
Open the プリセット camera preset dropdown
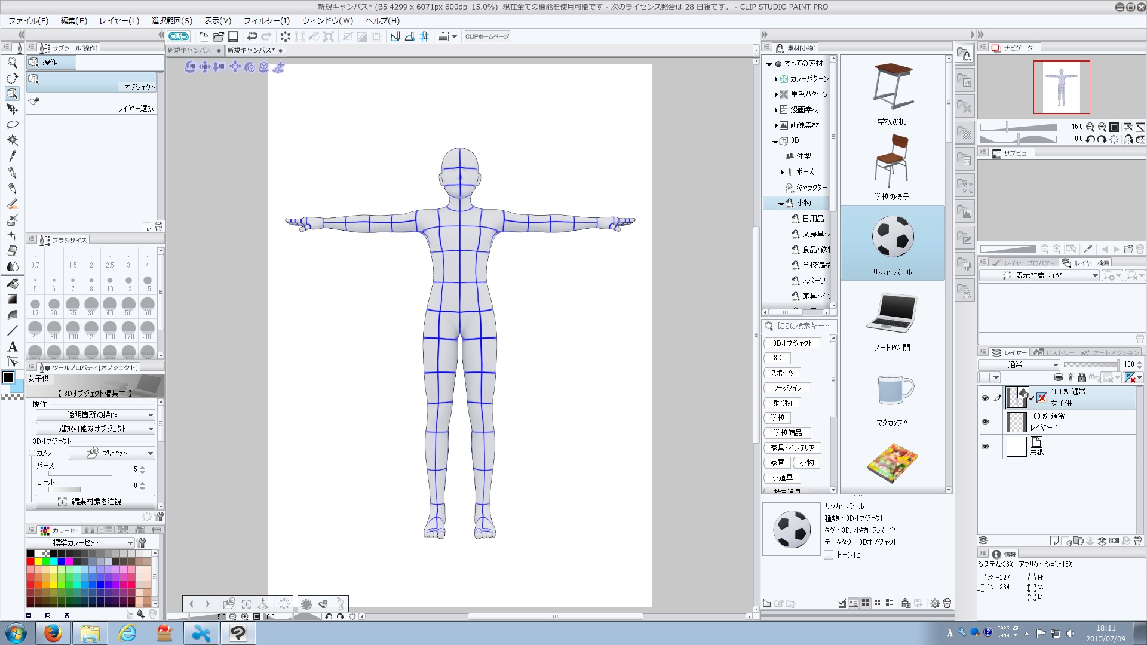[112, 453]
